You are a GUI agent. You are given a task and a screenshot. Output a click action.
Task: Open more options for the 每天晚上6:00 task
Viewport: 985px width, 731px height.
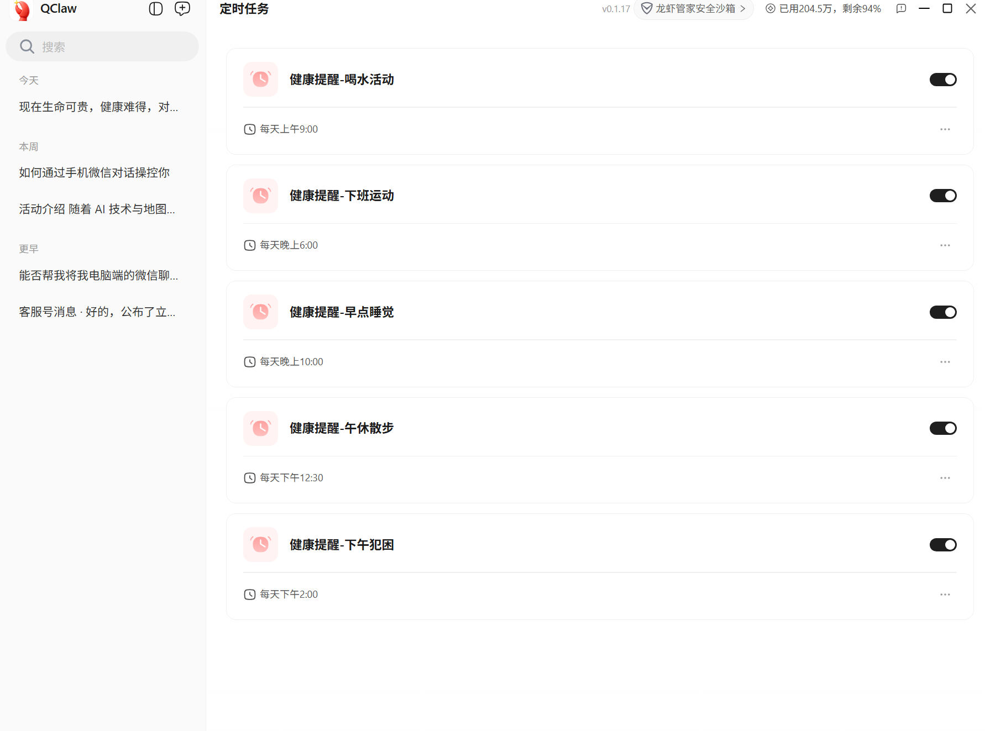[945, 245]
